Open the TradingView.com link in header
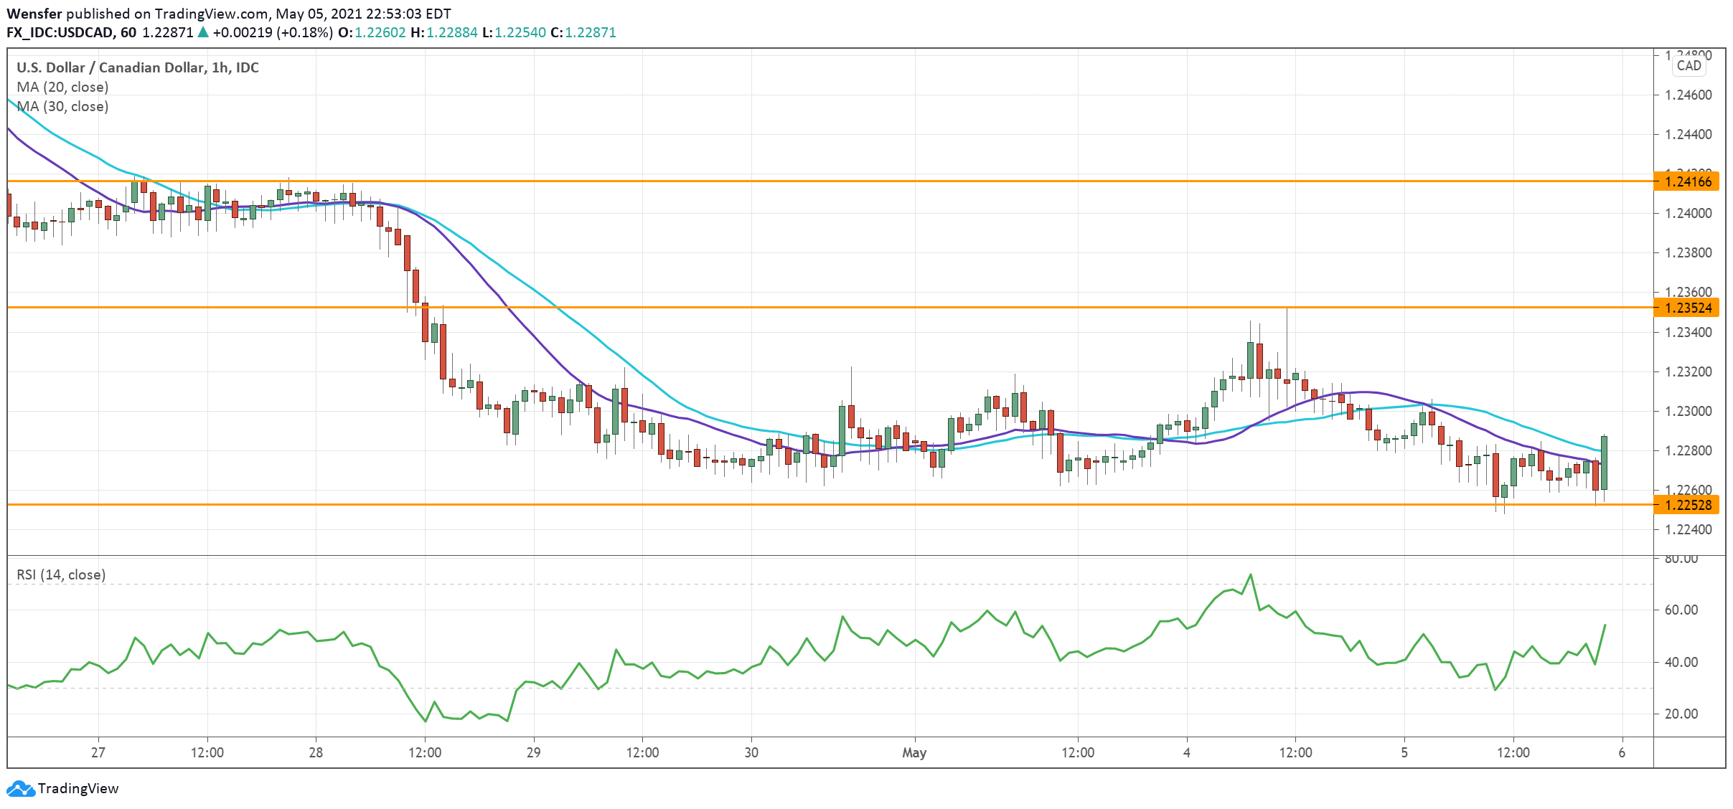The height and width of the screenshot is (809, 1733). pyautogui.click(x=211, y=14)
